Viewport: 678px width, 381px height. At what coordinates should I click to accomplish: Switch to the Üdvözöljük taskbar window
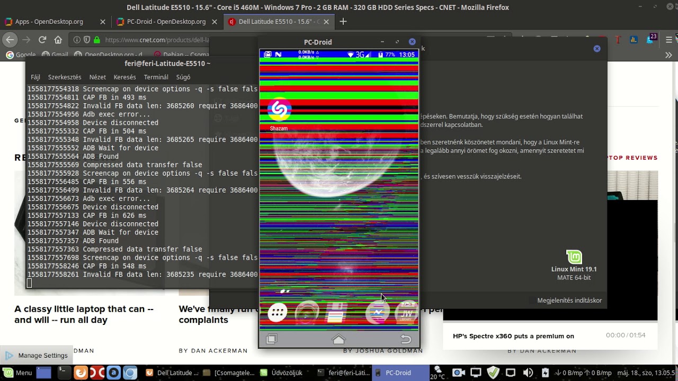(284, 373)
